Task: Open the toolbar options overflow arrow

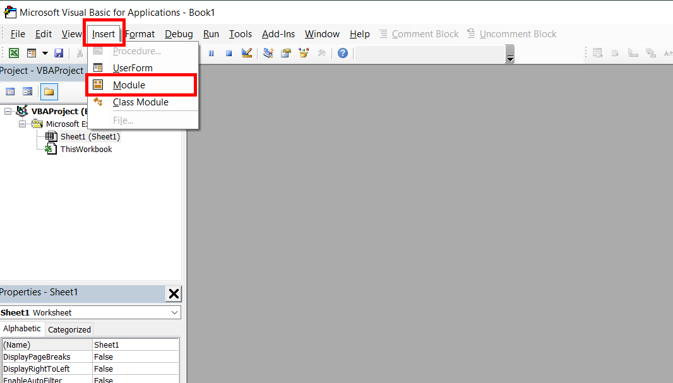Action: [x=510, y=54]
